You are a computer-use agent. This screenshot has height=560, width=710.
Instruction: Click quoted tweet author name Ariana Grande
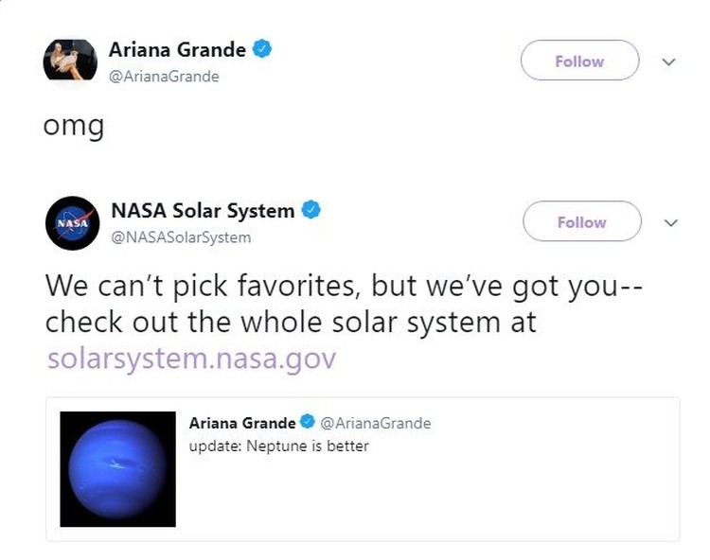(242, 423)
